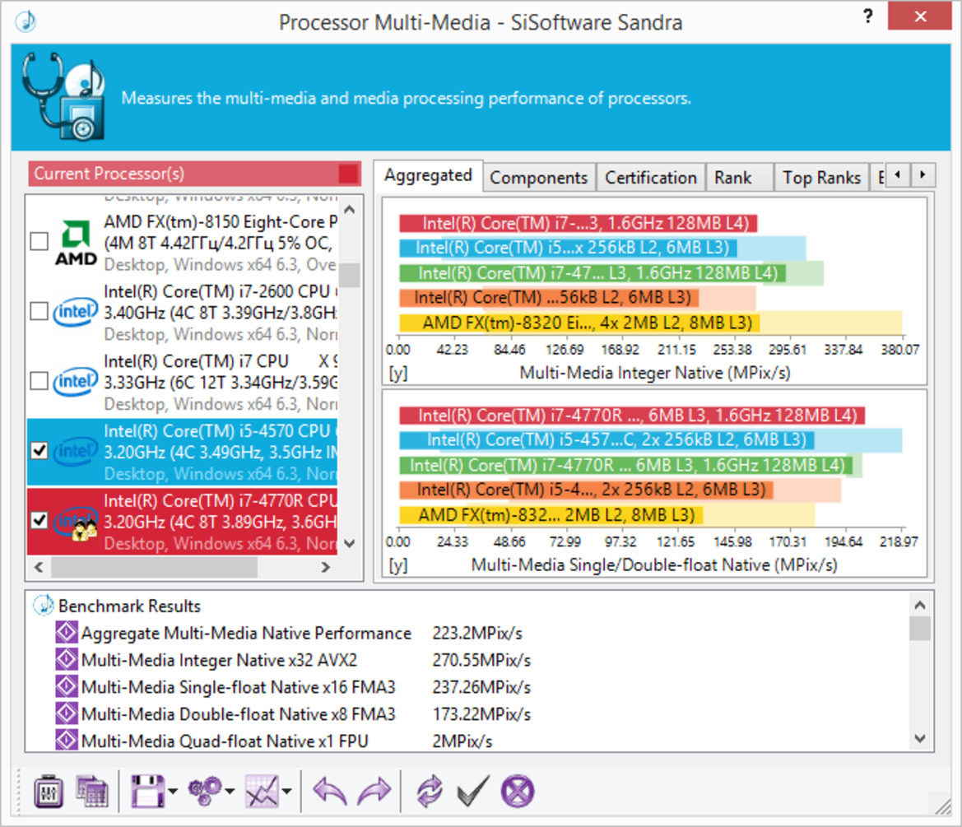The image size is (962, 827).
Task: Click the 270.55MPix/s value
Action: pyautogui.click(x=481, y=660)
